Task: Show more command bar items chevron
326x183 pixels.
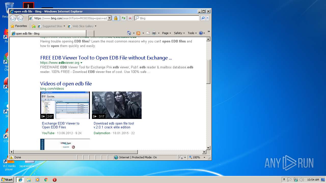Action: click(209, 32)
